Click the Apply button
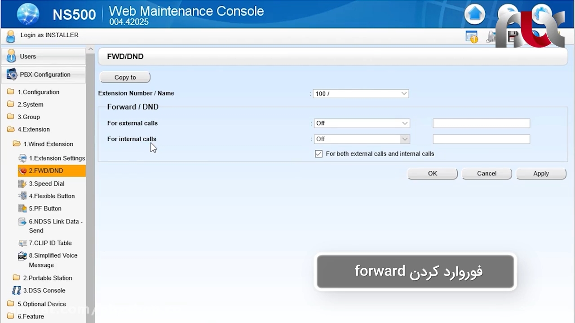575x323 pixels. pos(541,174)
